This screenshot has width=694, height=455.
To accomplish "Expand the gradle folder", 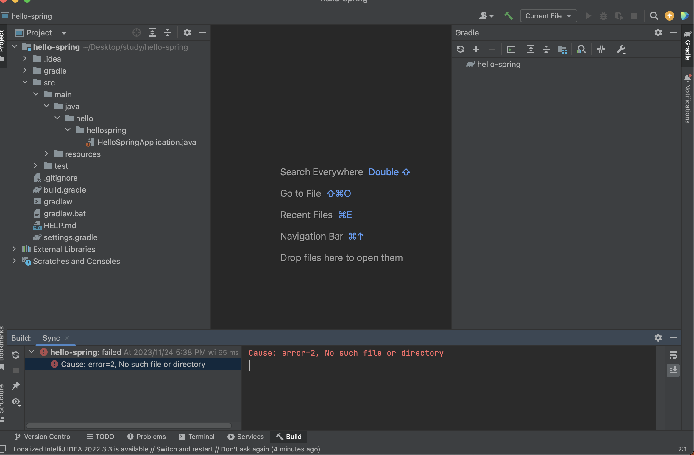I will click(x=25, y=71).
